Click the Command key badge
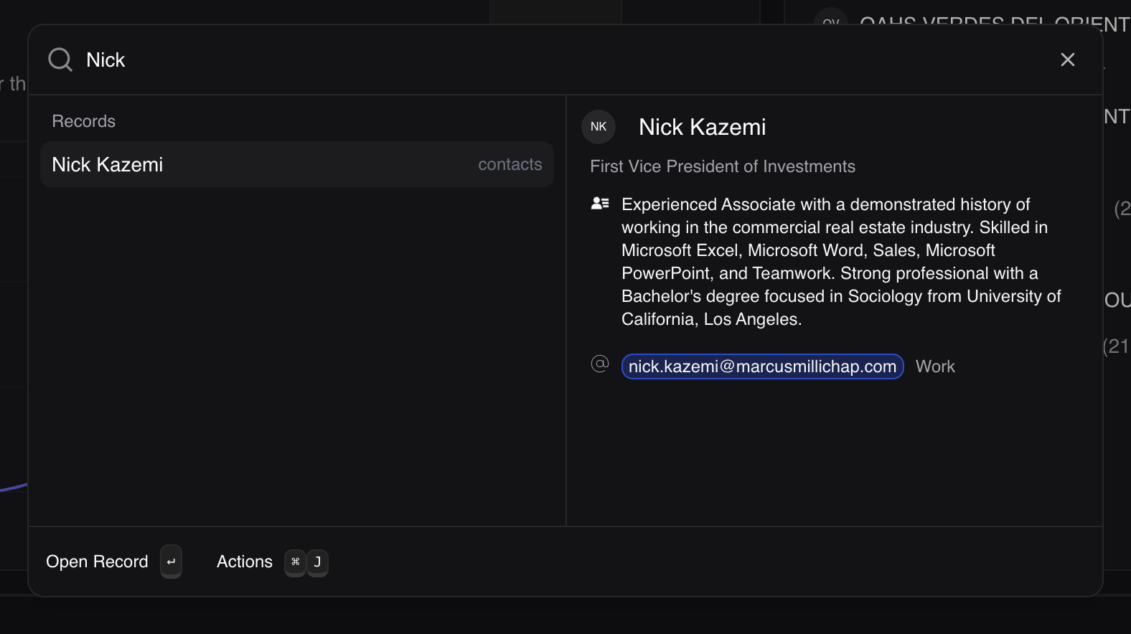 pyautogui.click(x=295, y=562)
